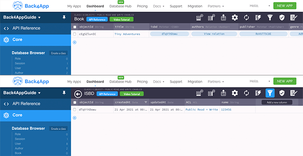The image size is (303, 156).
Task: Open Migration in lower navigation
Action: coord(195,81)
